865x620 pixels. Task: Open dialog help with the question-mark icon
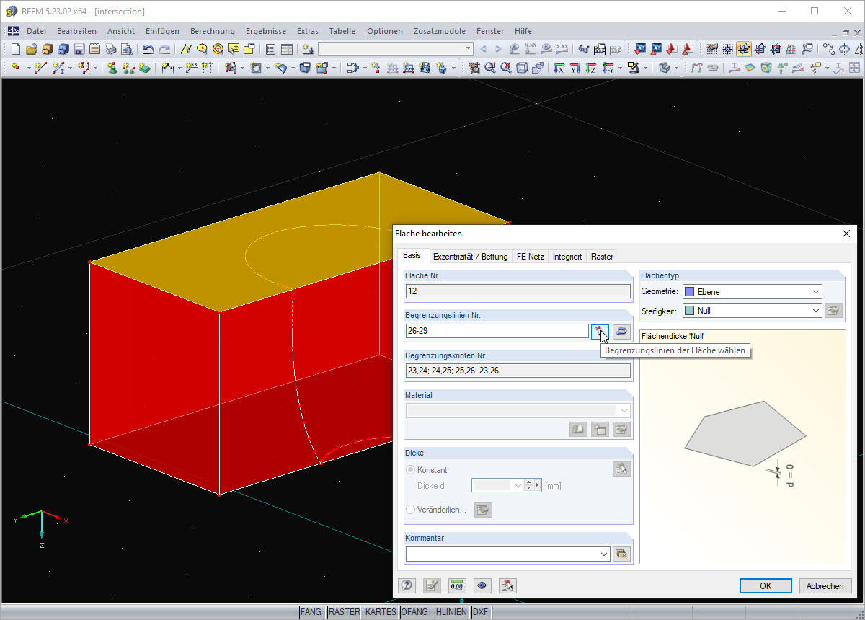(x=407, y=585)
